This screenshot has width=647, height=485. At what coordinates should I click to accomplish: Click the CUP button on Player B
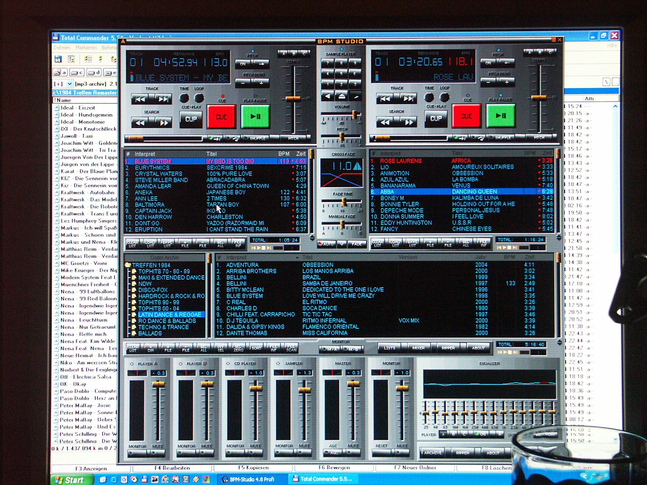pos(436,118)
